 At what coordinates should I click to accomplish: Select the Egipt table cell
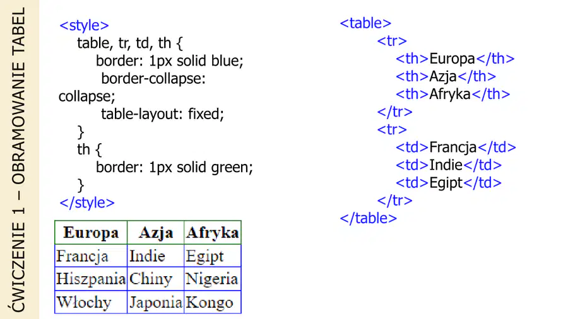pos(213,256)
